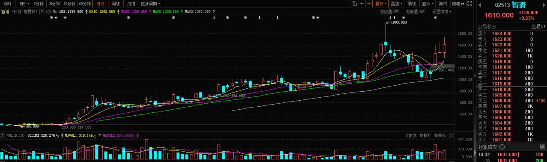547x162 pixels.
Task: Toggle fullscreen chart icon
Action: 470,3
